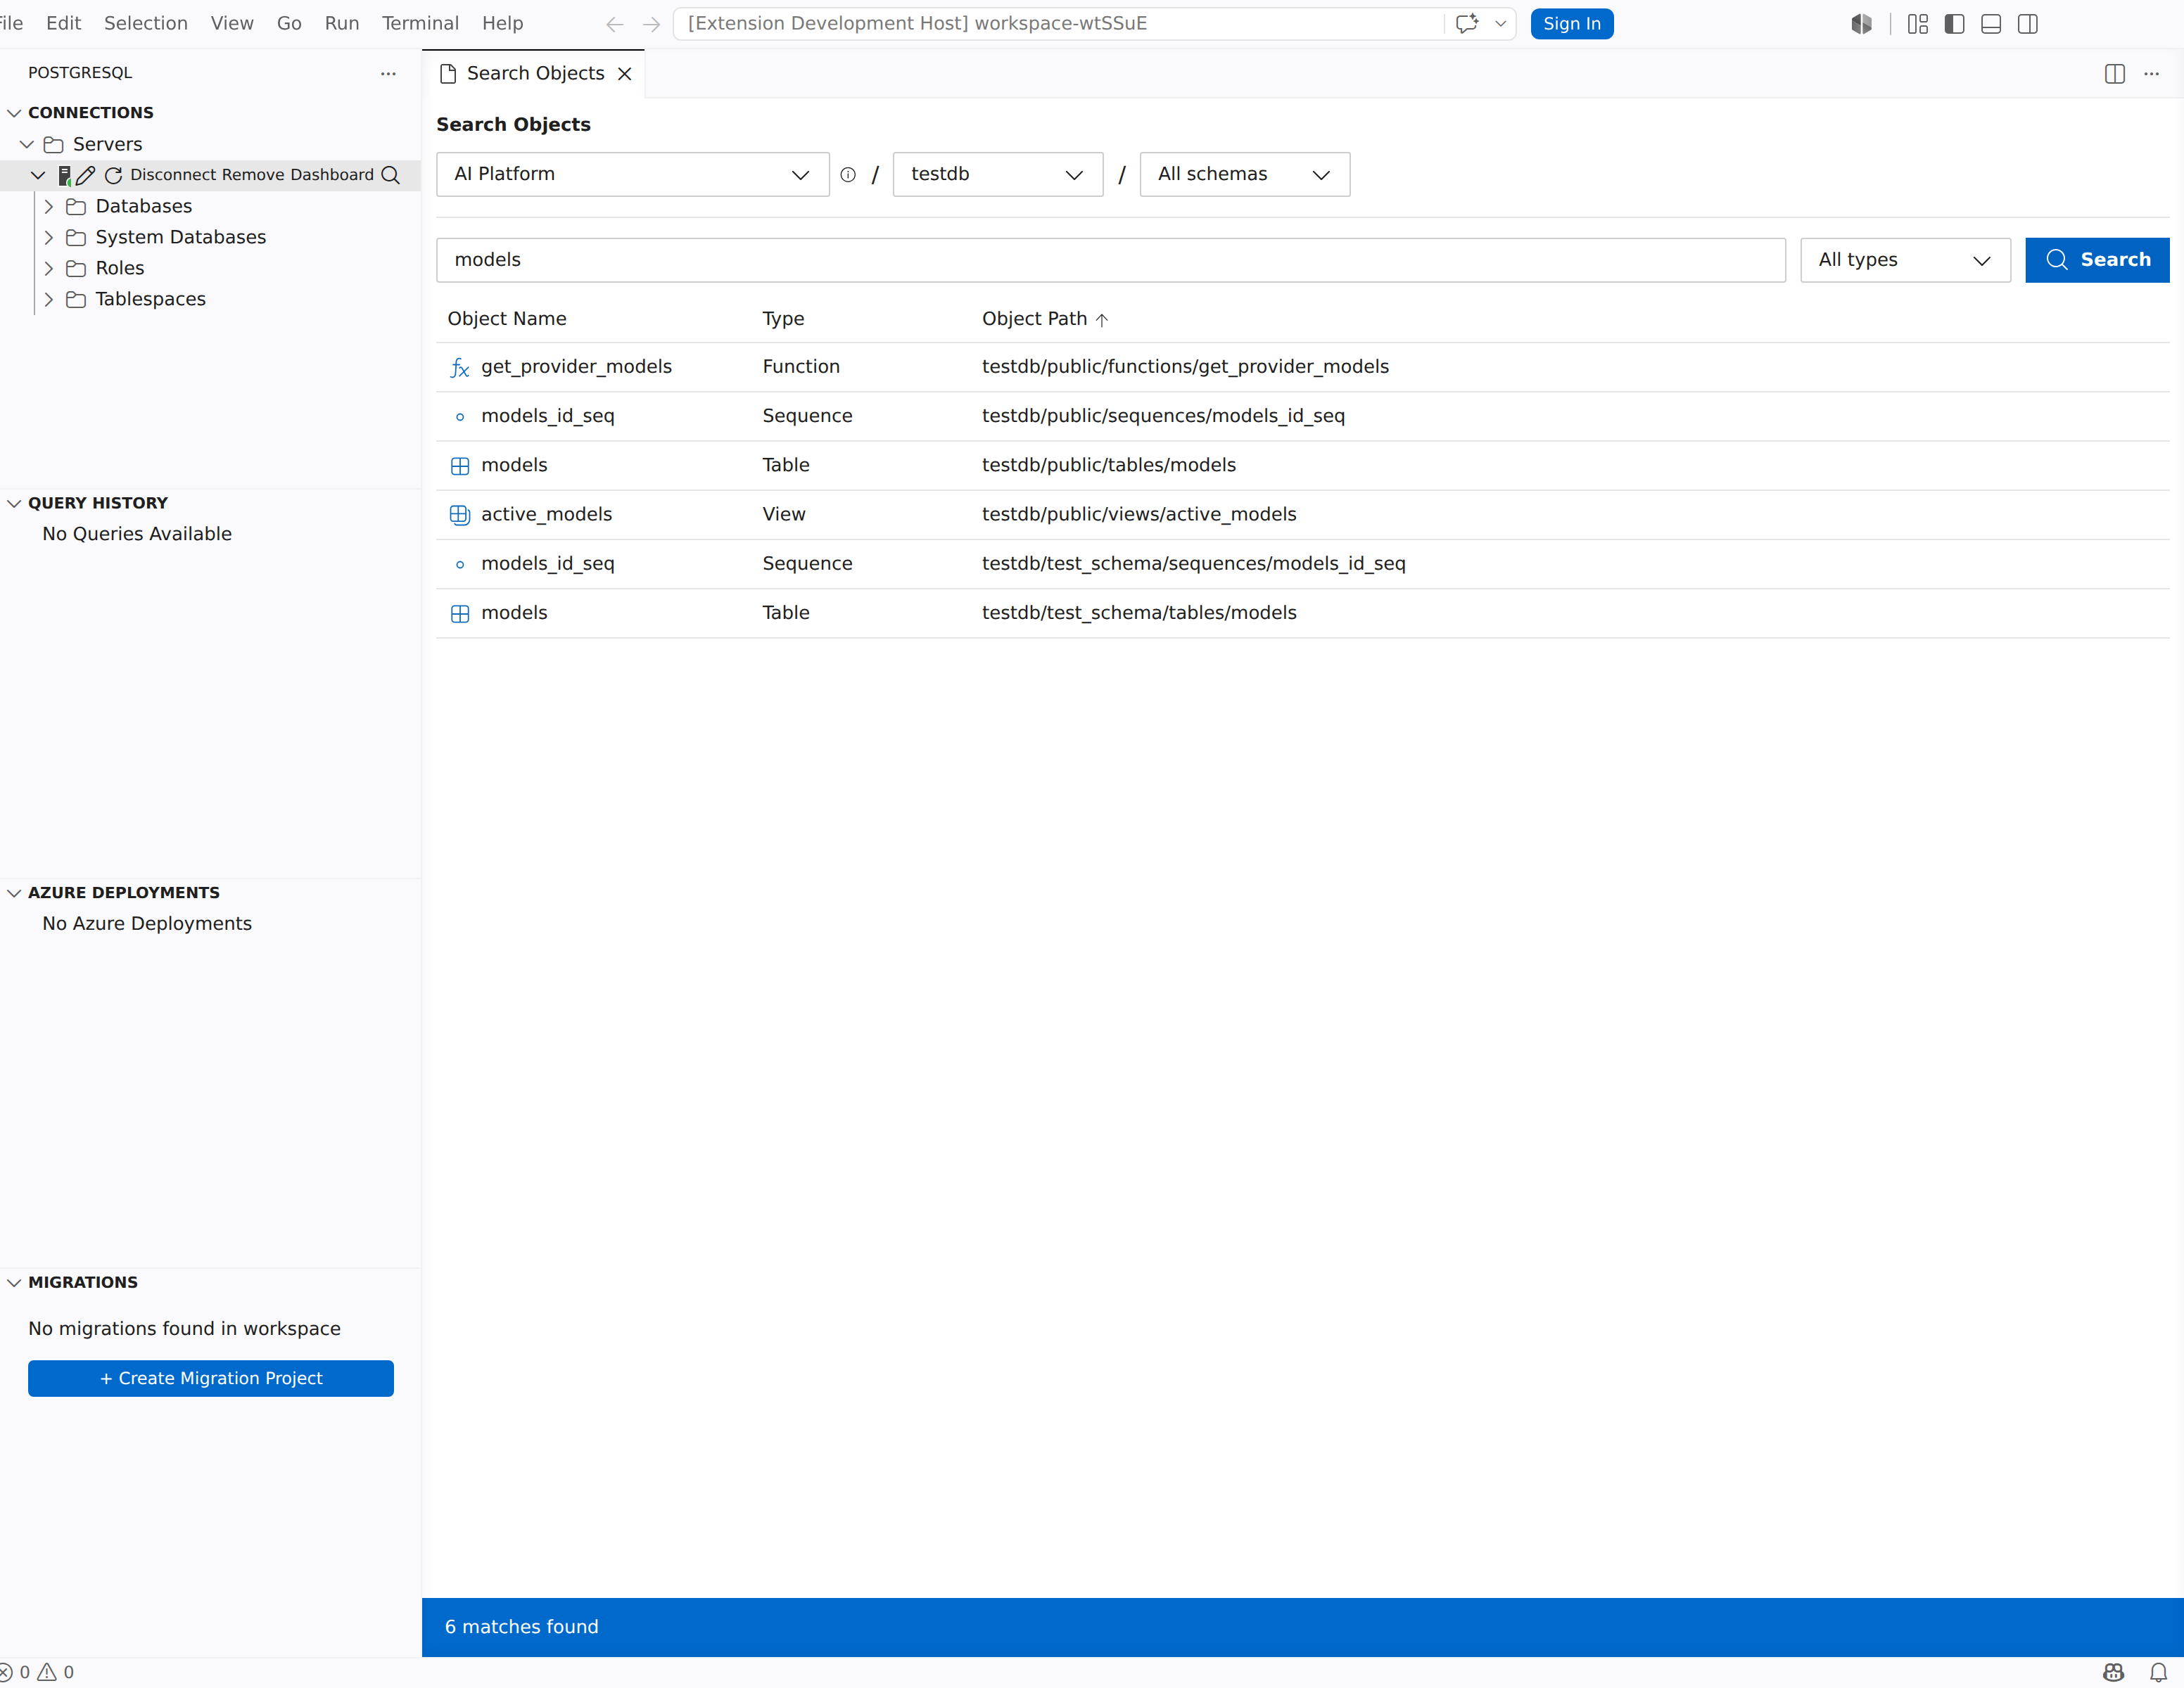Expand the Databases folder

point(49,207)
